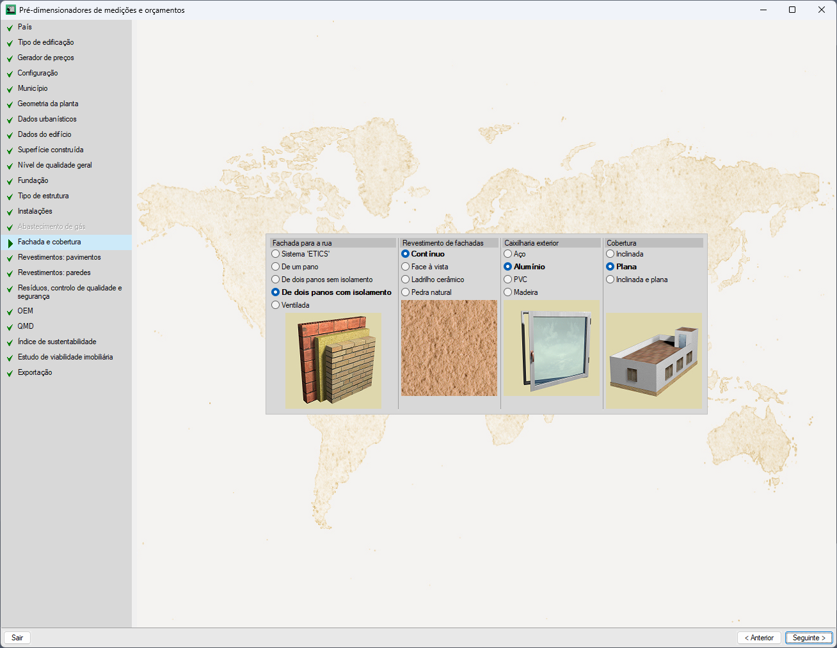Click green checkmark beside 'Fundação'
Image resolution: width=837 pixels, height=648 pixels.
coord(10,181)
